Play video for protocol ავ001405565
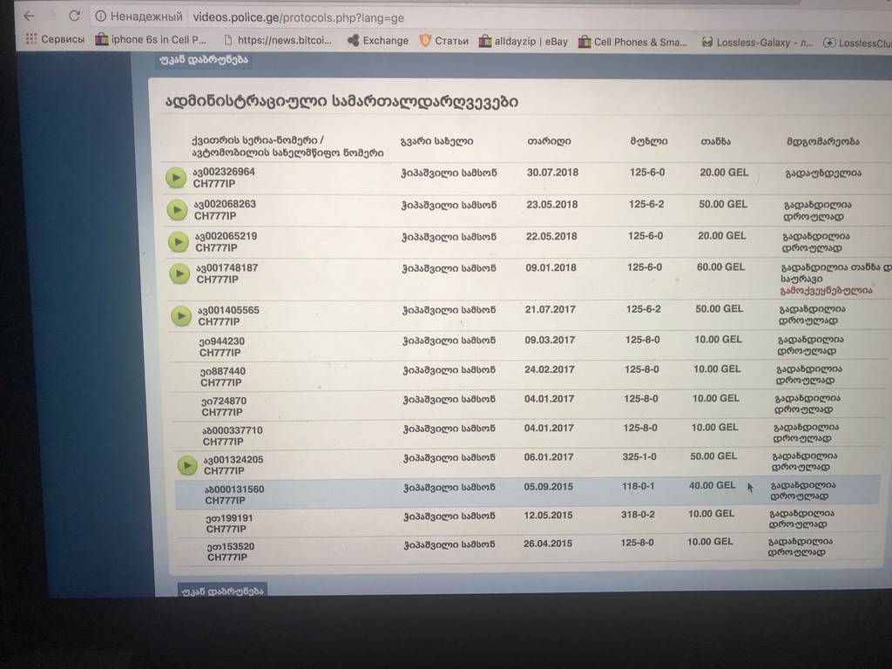The height and width of the screenshot is (669, 892). tap(181, 315)
